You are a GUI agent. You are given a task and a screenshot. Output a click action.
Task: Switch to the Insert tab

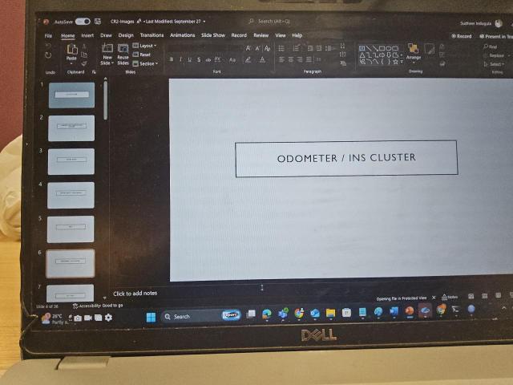click(x=87, y=35)
